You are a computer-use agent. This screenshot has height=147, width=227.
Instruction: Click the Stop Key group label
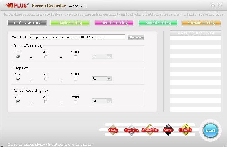tap(21, 68)
